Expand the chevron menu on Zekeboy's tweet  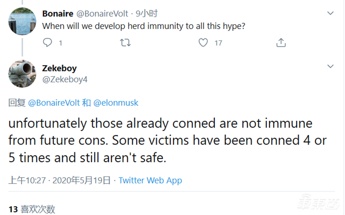tap(330, 67)
